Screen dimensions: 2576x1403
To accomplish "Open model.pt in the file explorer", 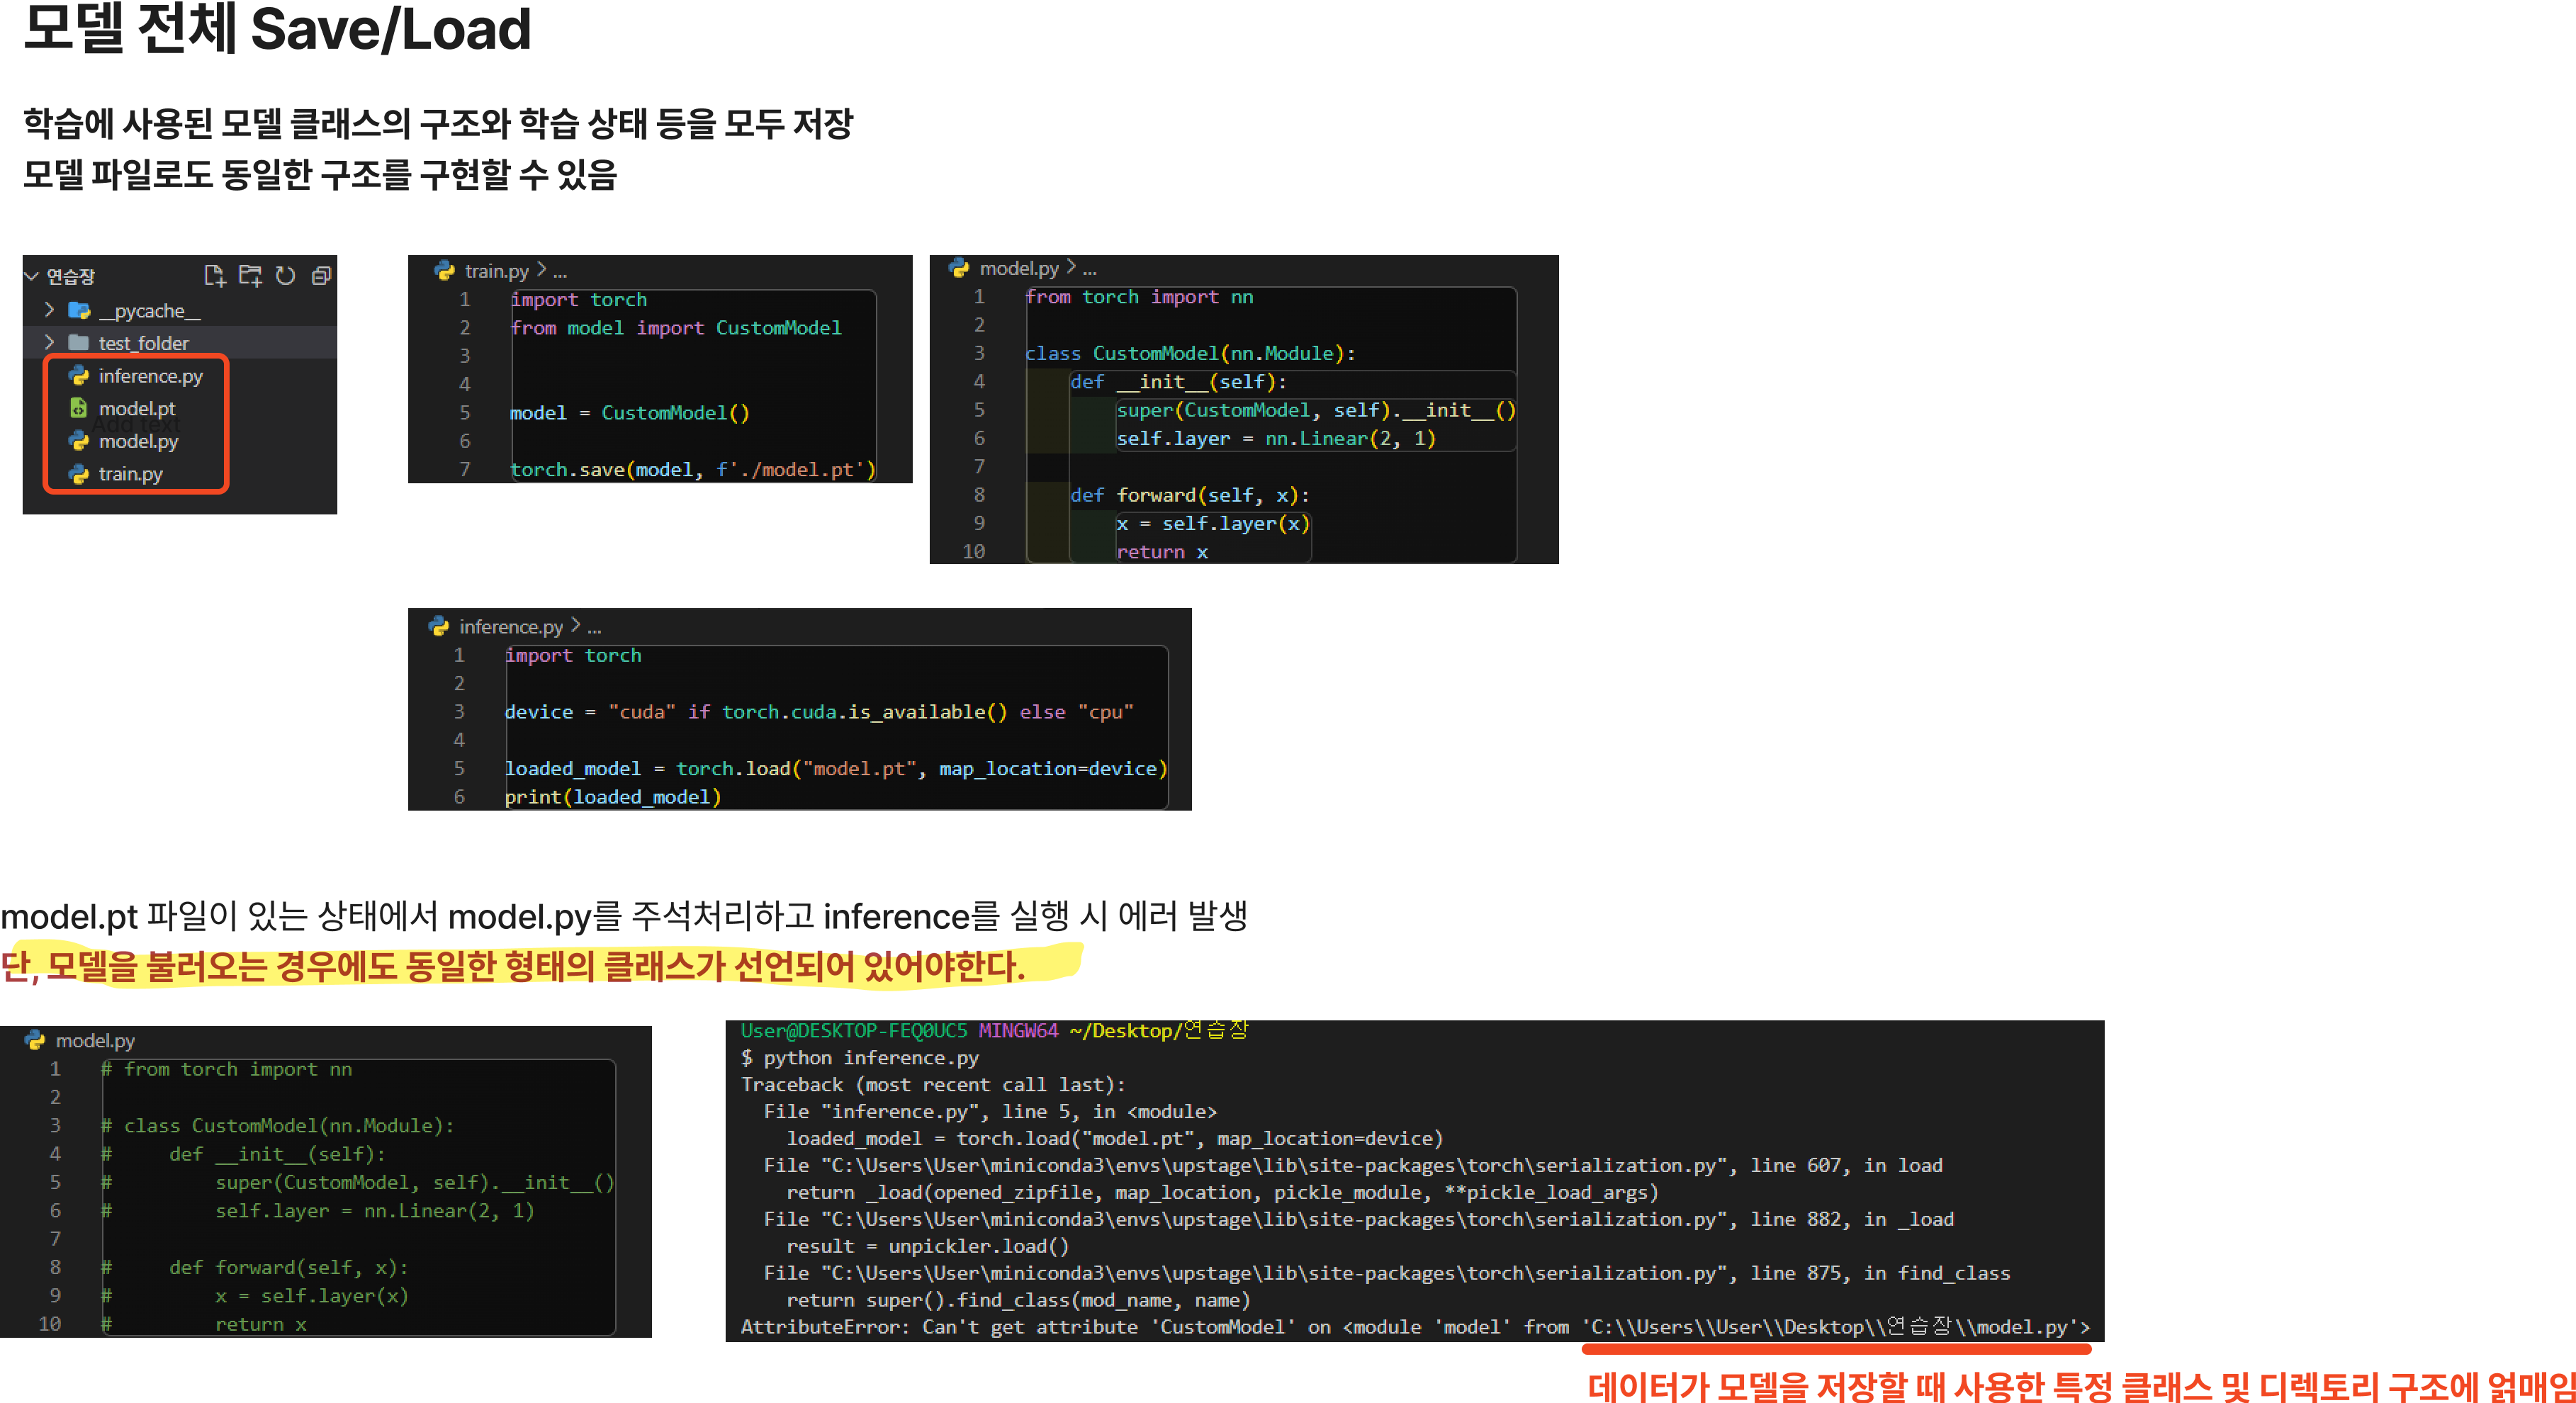I will tap(137, 408).
